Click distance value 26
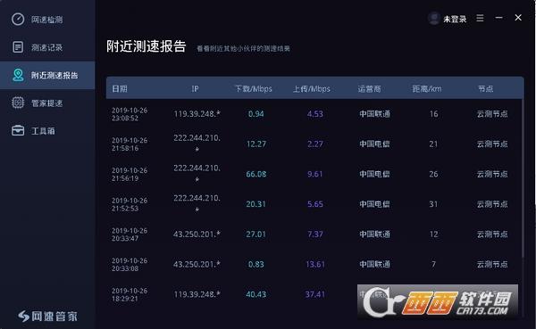Viewport: 536px width, 329px height. pos(433,174)
